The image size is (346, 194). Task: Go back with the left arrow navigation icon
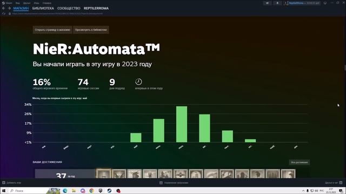point(4,8)
